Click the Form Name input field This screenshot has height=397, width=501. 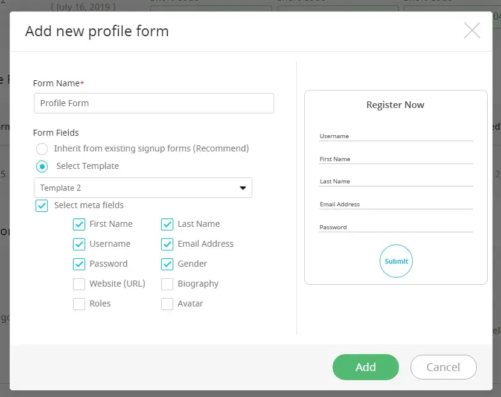click(x=154, y=103)
